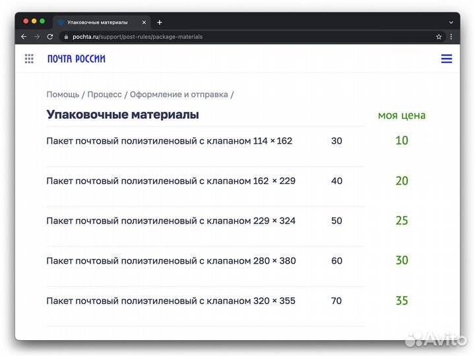Viewport: 475px width, 356px height.
Task: Click the Почта России logo
Action: point(77,59)
